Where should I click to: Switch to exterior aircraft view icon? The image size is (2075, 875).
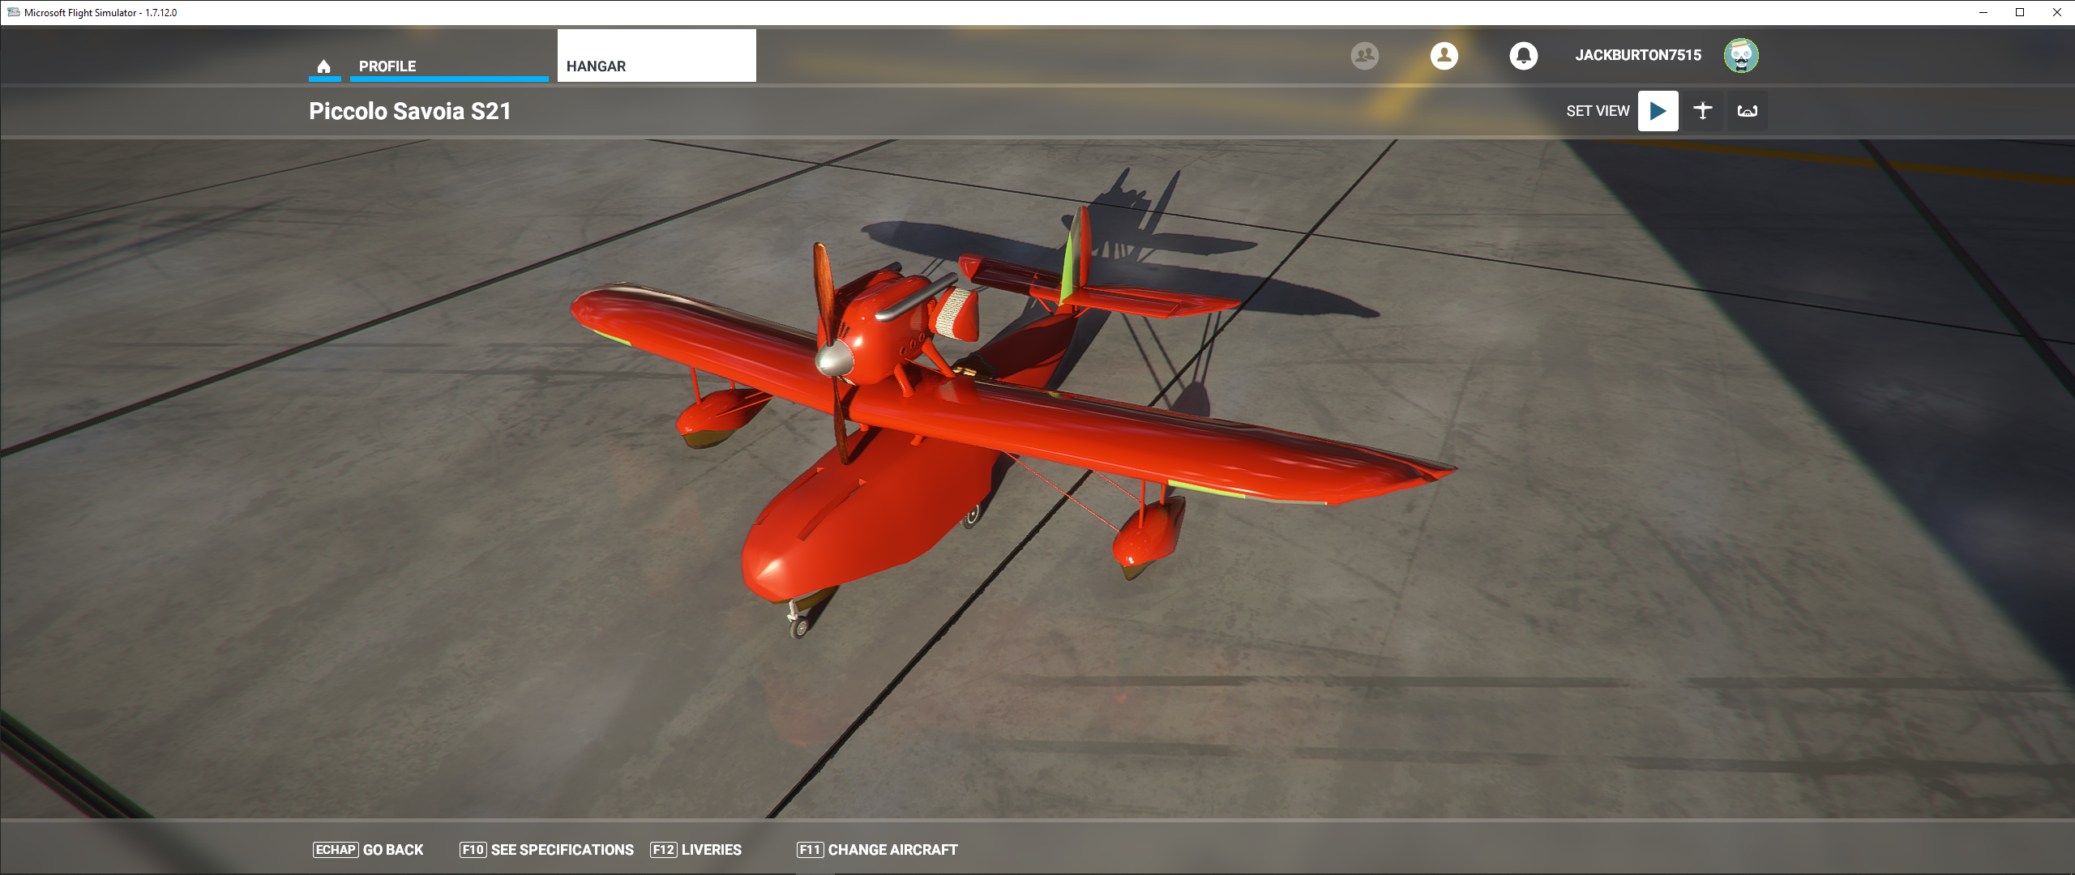point(1703,111)
